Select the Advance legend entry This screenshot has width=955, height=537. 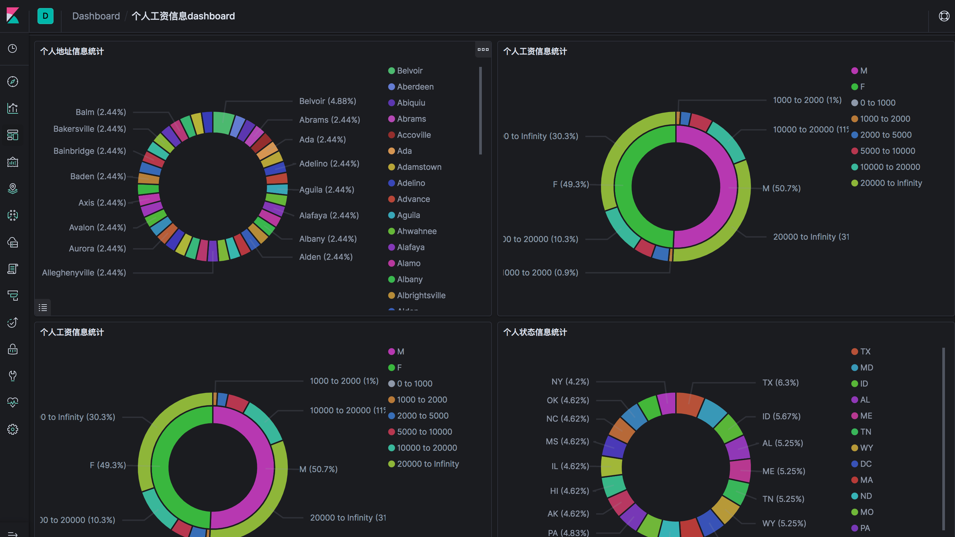point(409,199)
